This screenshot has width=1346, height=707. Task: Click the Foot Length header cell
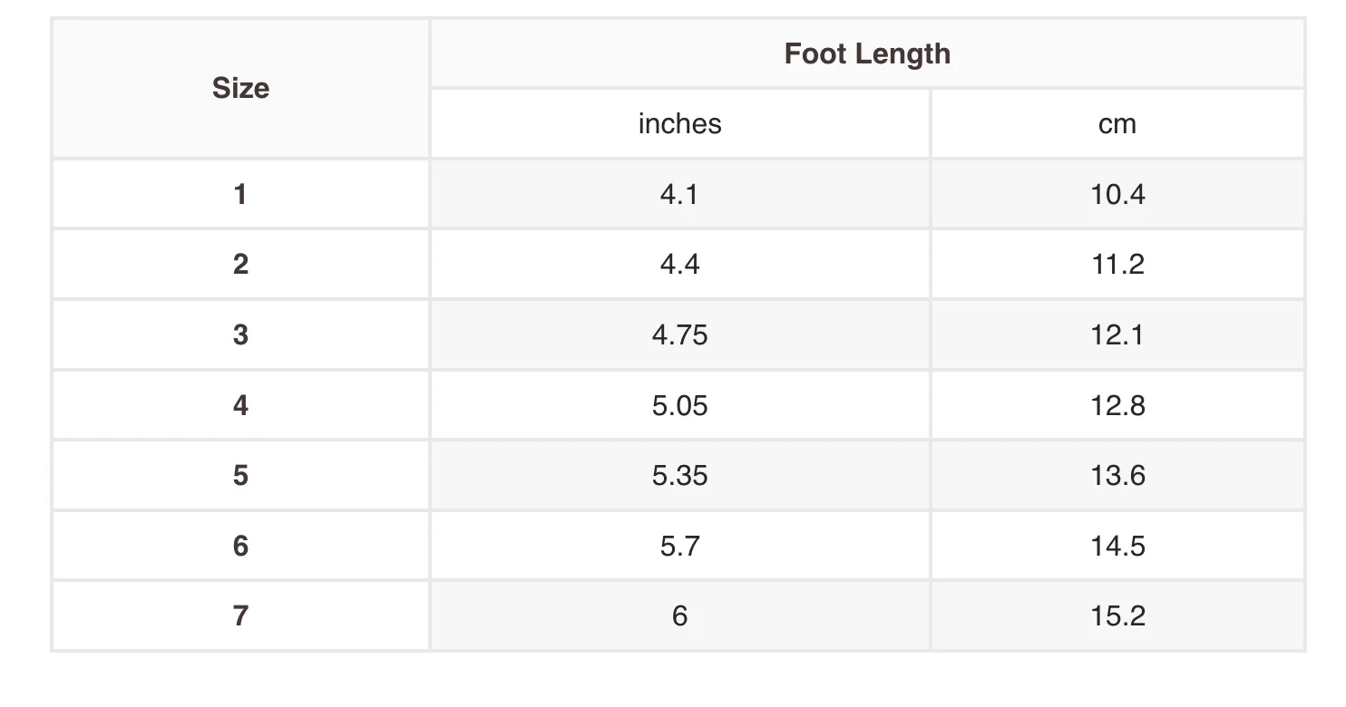[867, 53]
